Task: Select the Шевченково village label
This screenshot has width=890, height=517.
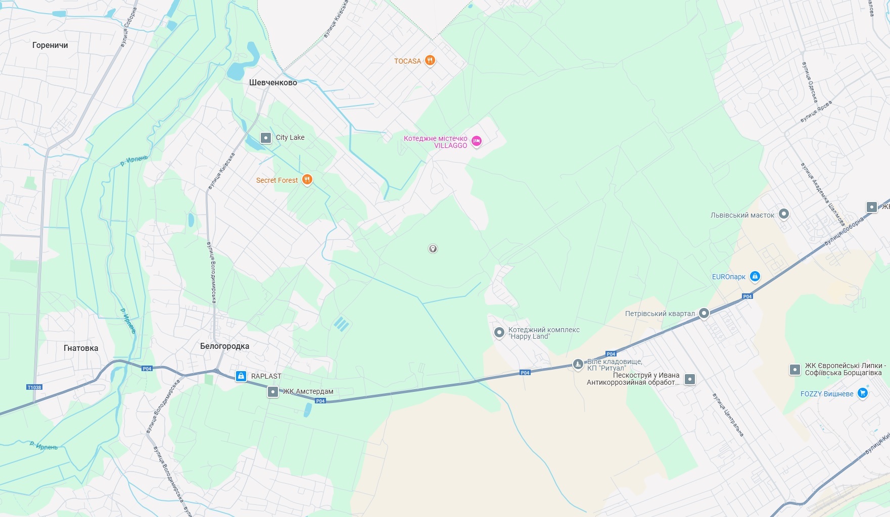Action: tap(273, 82)
